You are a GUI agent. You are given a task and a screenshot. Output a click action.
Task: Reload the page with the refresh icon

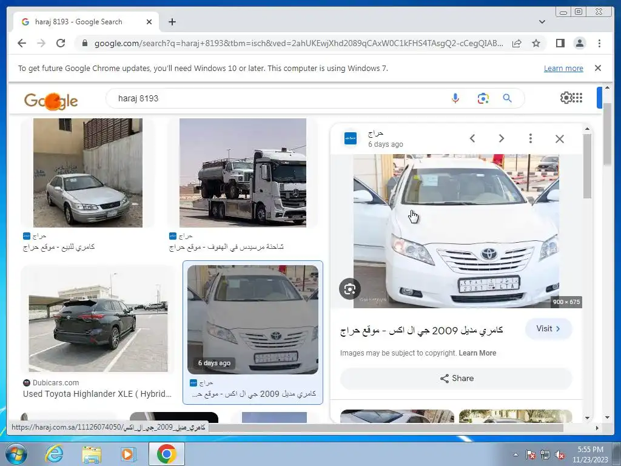pyautogui.click(x=61, y=43)
